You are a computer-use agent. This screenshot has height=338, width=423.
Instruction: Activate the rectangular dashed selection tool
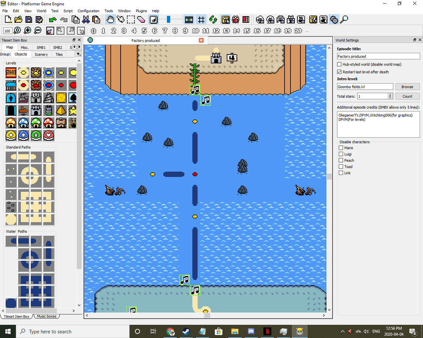131,20
